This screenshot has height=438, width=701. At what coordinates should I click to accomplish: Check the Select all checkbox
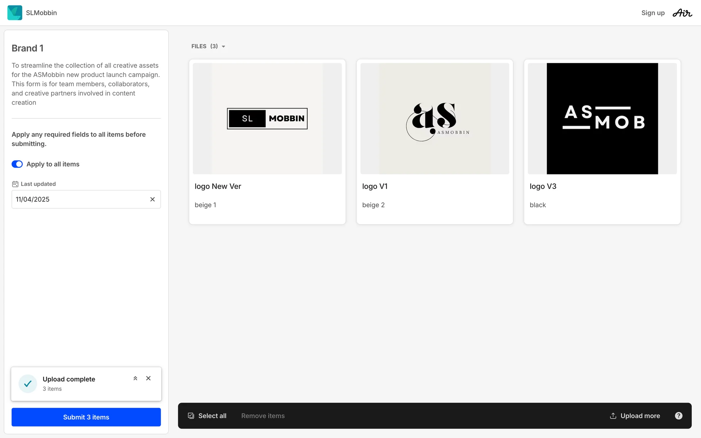tap(191, 416)
